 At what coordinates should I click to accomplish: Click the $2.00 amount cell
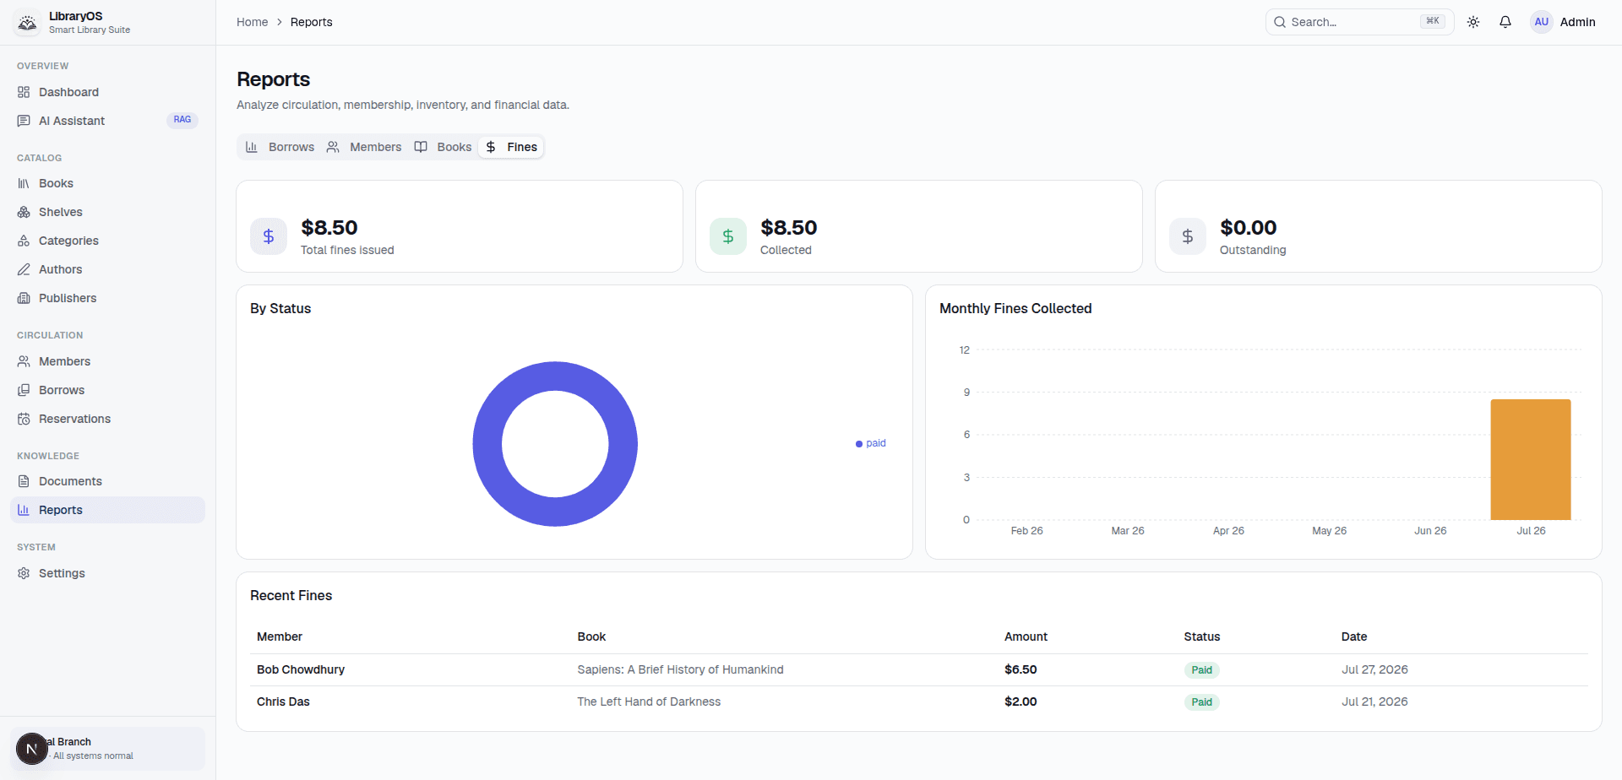1021,701
